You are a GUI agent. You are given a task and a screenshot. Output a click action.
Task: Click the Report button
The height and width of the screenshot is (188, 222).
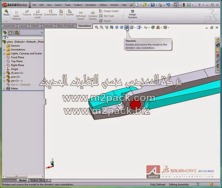105,21
